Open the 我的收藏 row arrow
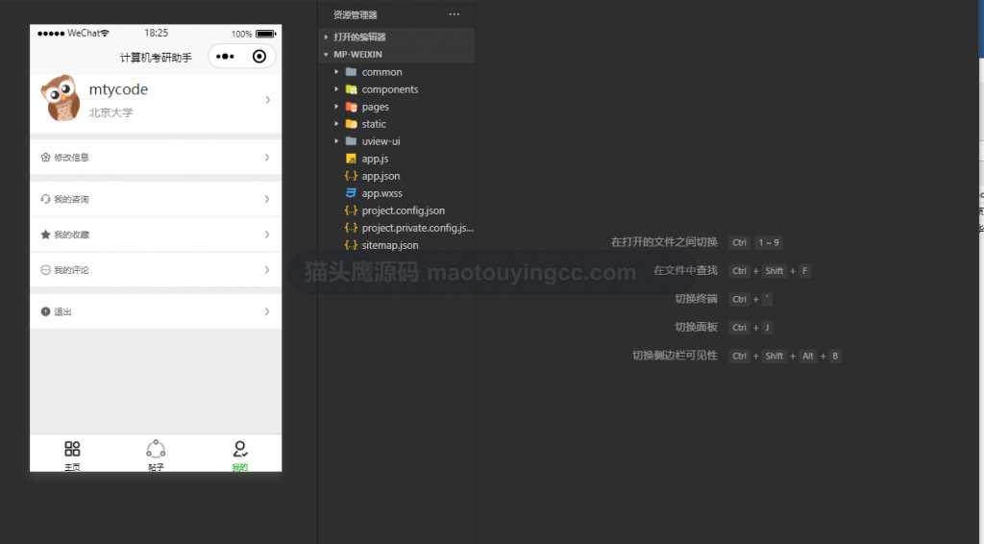Image resolution: width=984 pixels, height=544 pixels. [267, 235]
